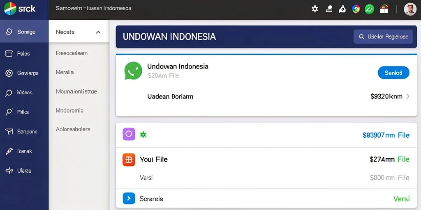Image resolution: width=421 pixels, height=210 pixels.
Task: Open settings gear icon in top bar
Action: coord(315,9)
